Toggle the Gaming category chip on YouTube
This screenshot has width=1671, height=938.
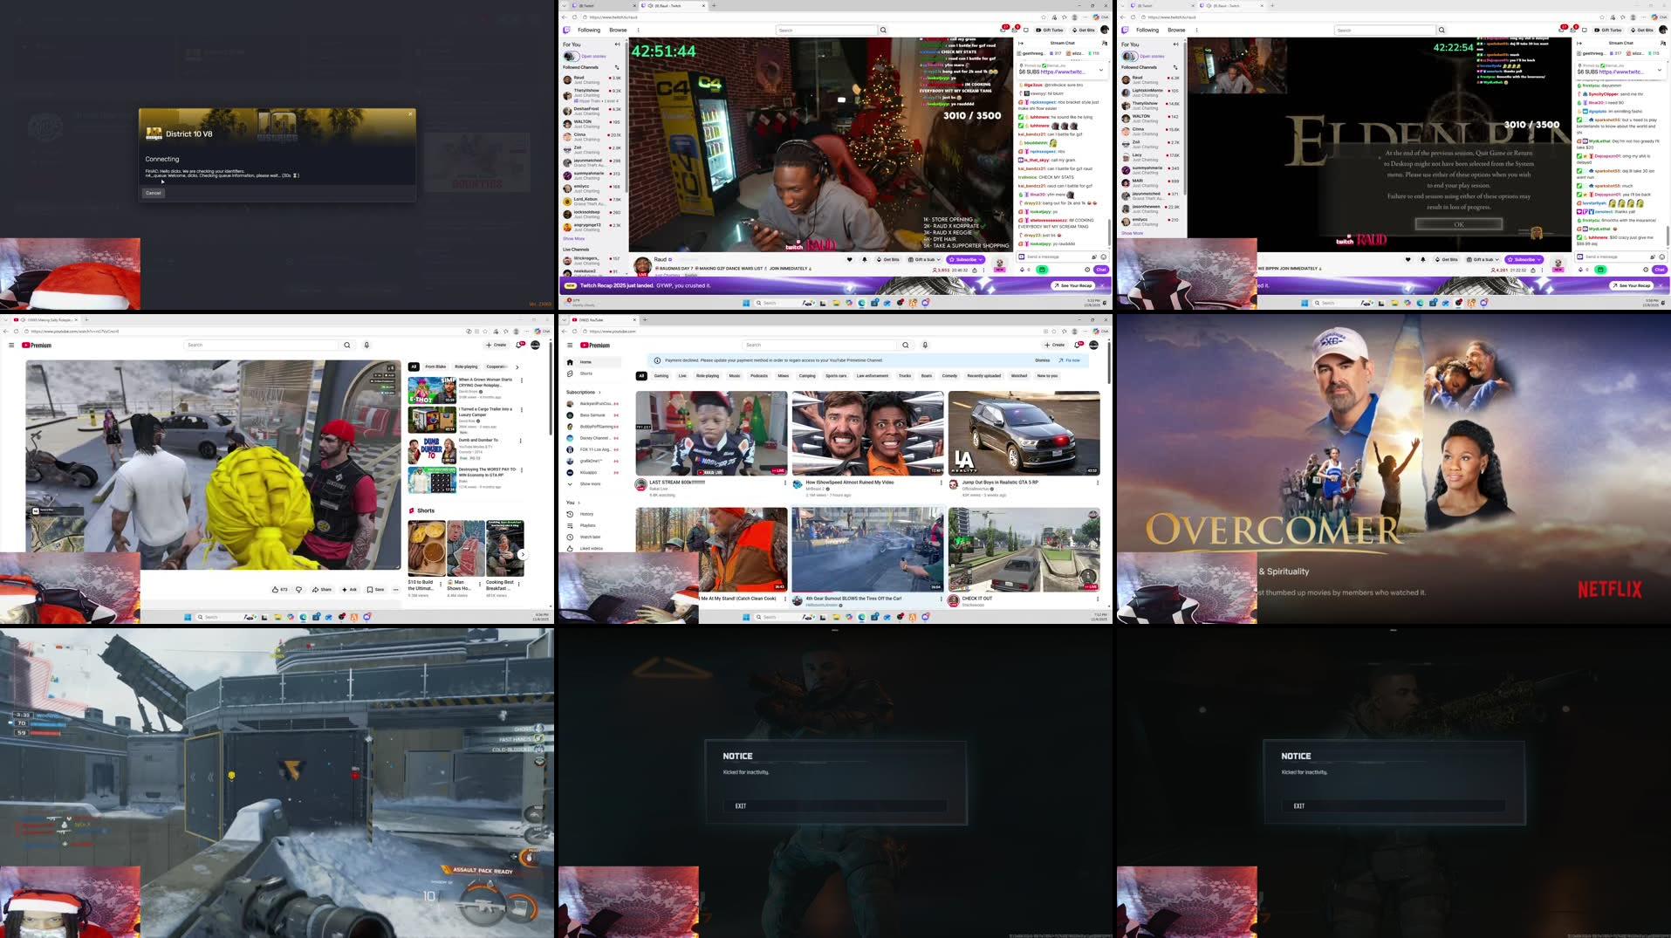[x=661, y=375]
